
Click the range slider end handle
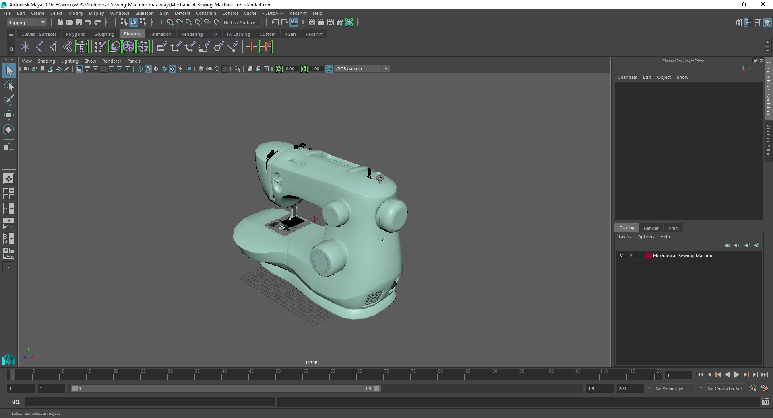(x=376, y=389)
